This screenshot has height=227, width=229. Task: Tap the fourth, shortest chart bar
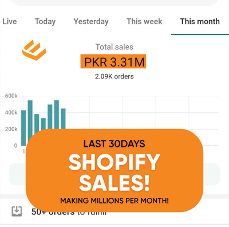44,124
